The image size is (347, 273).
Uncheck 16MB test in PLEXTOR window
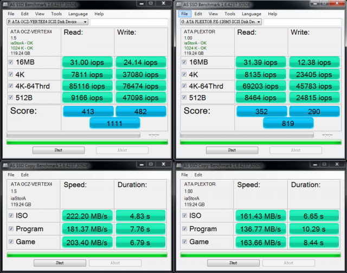[184, 62]
